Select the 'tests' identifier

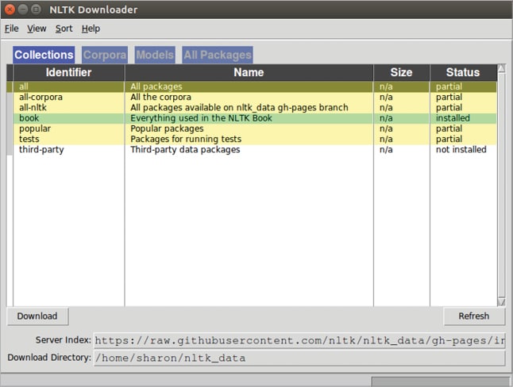coord(29,139)
